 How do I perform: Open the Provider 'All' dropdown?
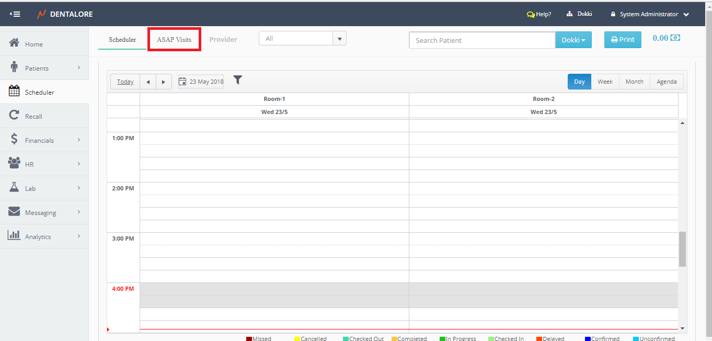point(302,39)
